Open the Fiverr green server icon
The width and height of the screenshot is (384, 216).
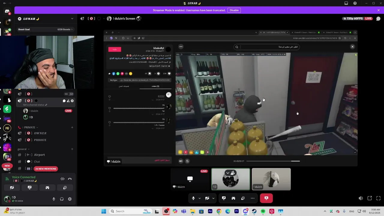point(7,109)
